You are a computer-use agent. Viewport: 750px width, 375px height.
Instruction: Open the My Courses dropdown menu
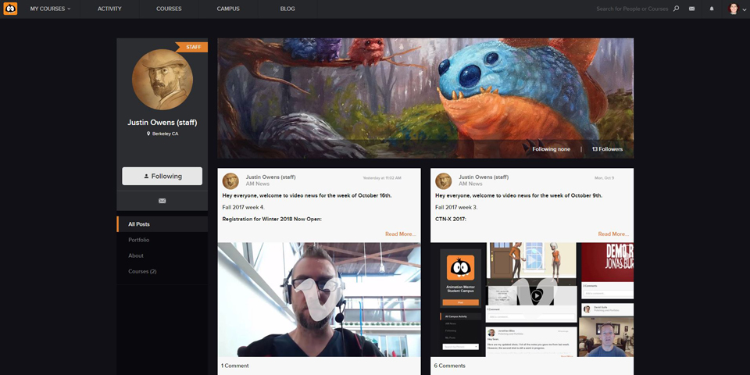[50, 9]
